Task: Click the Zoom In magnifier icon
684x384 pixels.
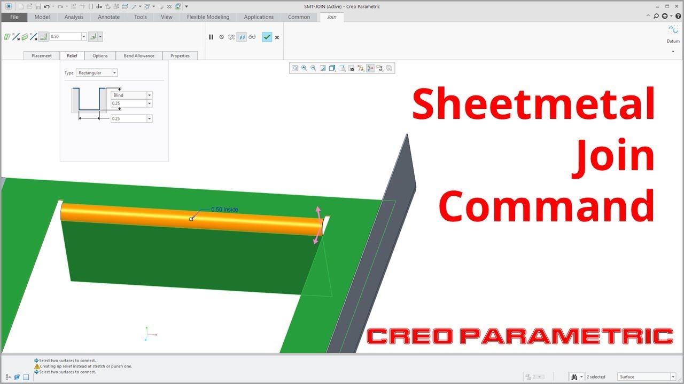Action: [304, 68]
